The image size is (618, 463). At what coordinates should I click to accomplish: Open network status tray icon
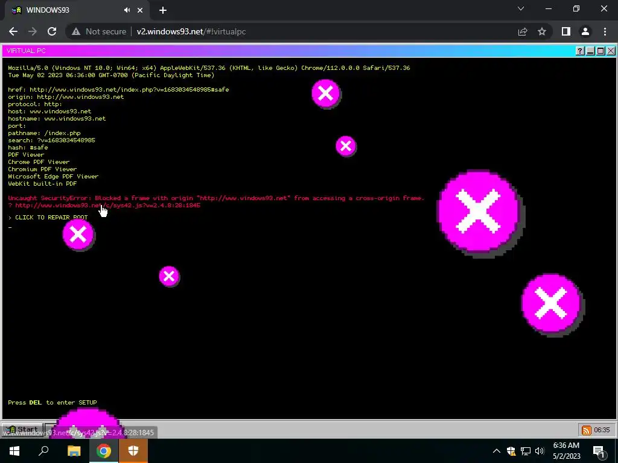click(526, 451)
